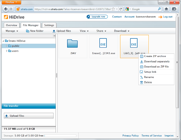Select the .DAV folder icon
This screenshot has height=140, width=181.
72,43
